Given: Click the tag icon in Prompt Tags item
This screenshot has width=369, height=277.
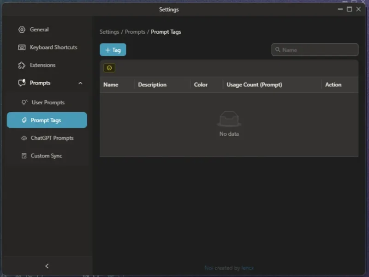Looking at the screenshot, I should (24, 120).
